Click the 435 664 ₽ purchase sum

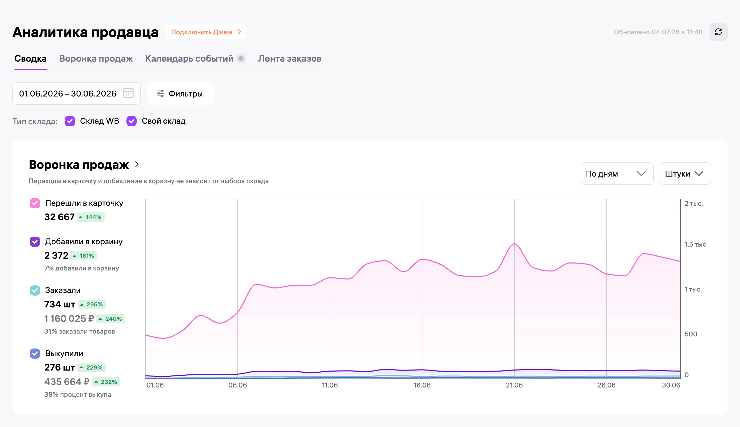tap(67, 382)
